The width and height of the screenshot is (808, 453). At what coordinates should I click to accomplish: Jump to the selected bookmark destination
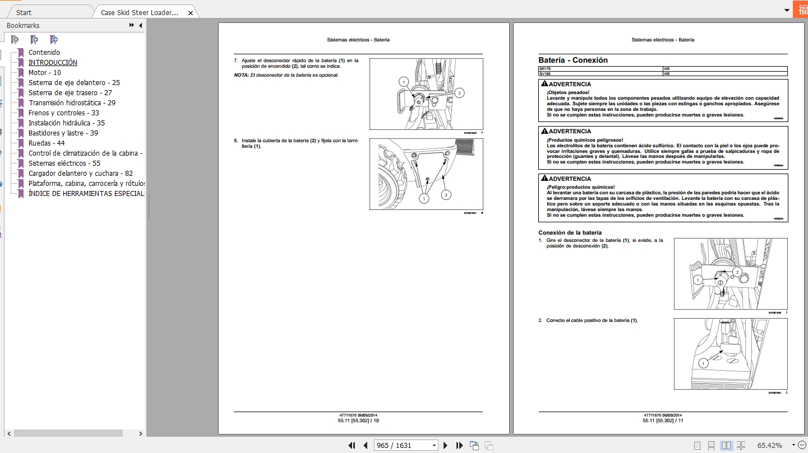54,40
